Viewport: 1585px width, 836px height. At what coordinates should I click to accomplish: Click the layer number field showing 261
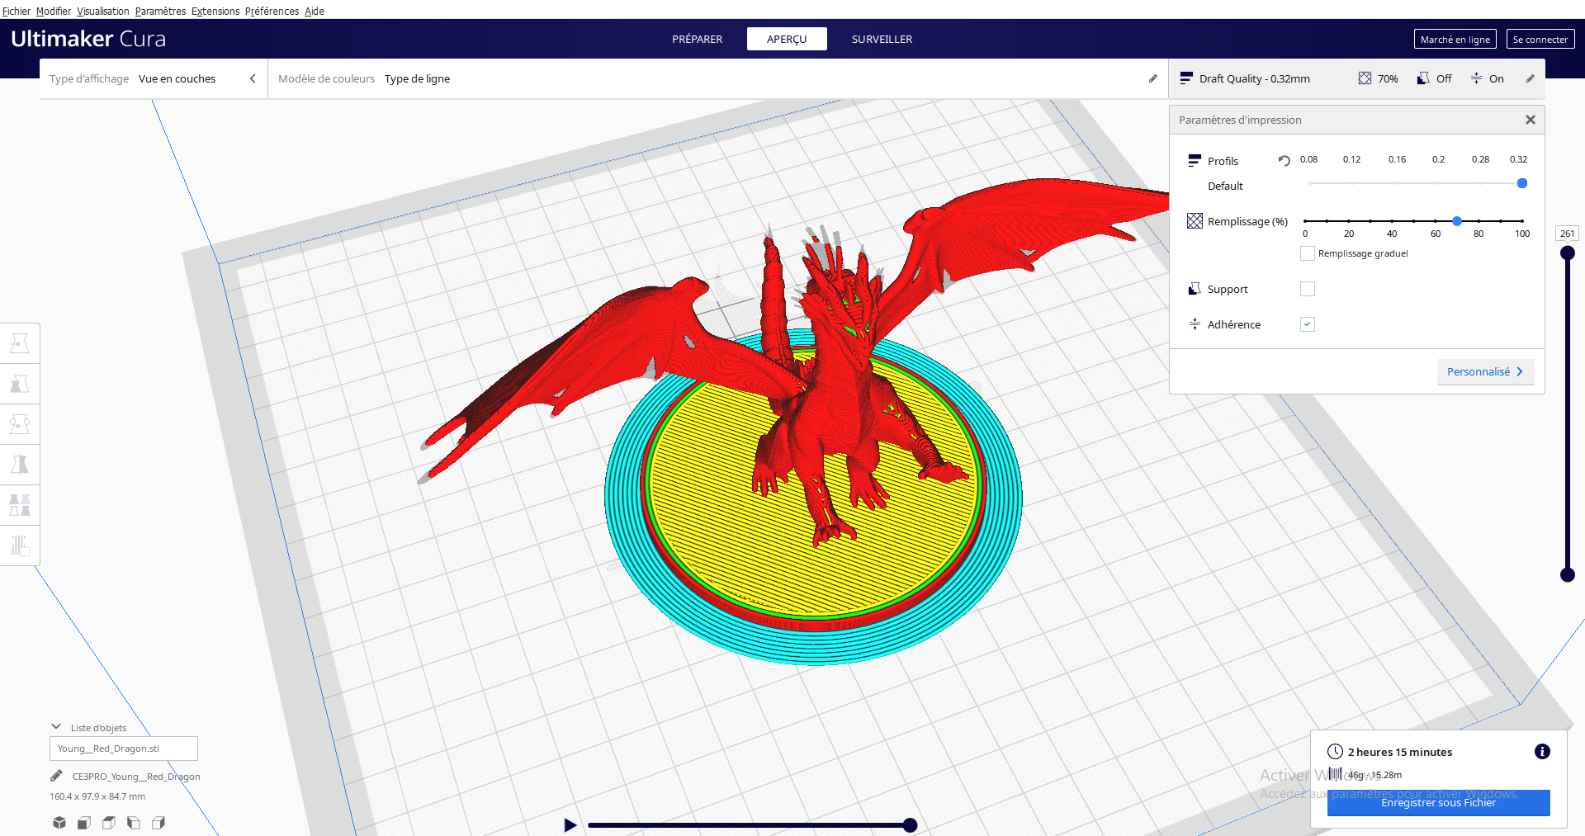1567,234
